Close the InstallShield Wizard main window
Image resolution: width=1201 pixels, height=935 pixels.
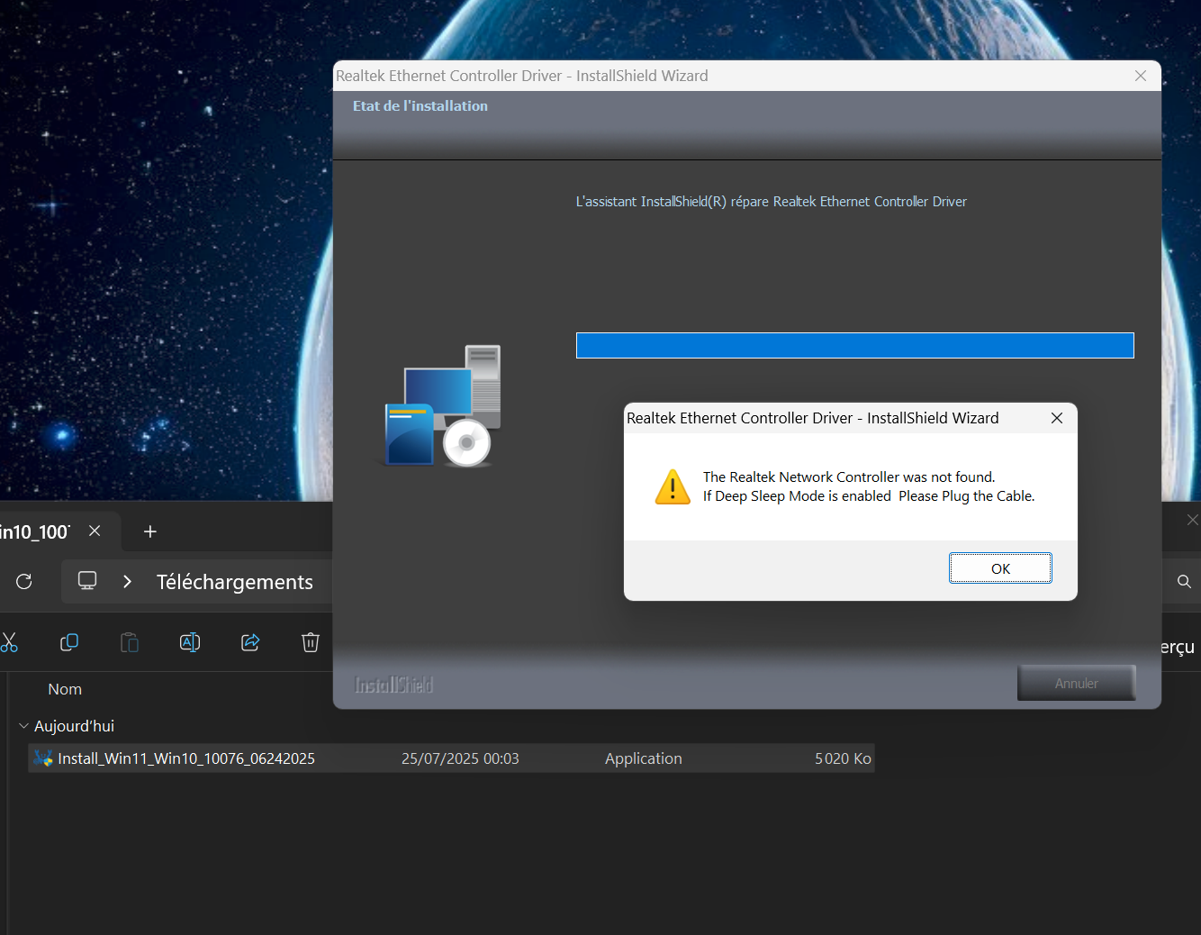pyautogui.click(x=1141, y=76)
